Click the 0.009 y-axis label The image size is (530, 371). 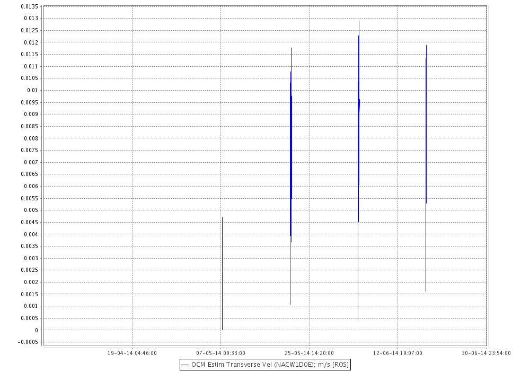tap(31, 114)
